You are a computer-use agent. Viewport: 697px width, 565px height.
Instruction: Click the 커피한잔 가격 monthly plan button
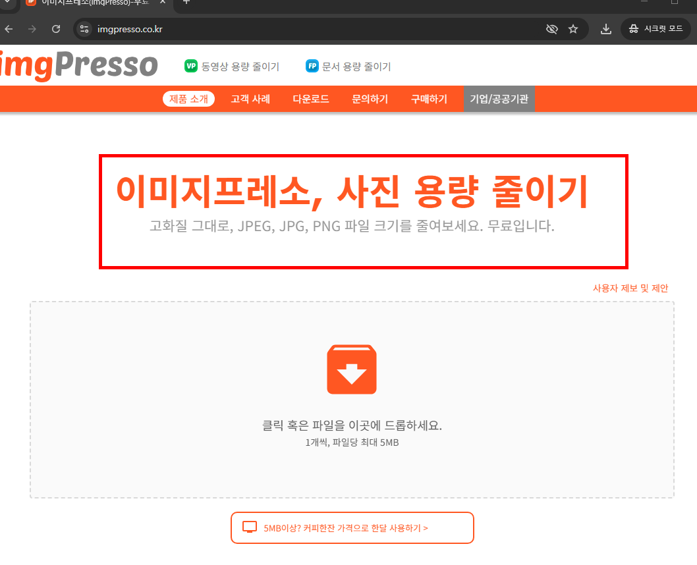click(352, 527)
